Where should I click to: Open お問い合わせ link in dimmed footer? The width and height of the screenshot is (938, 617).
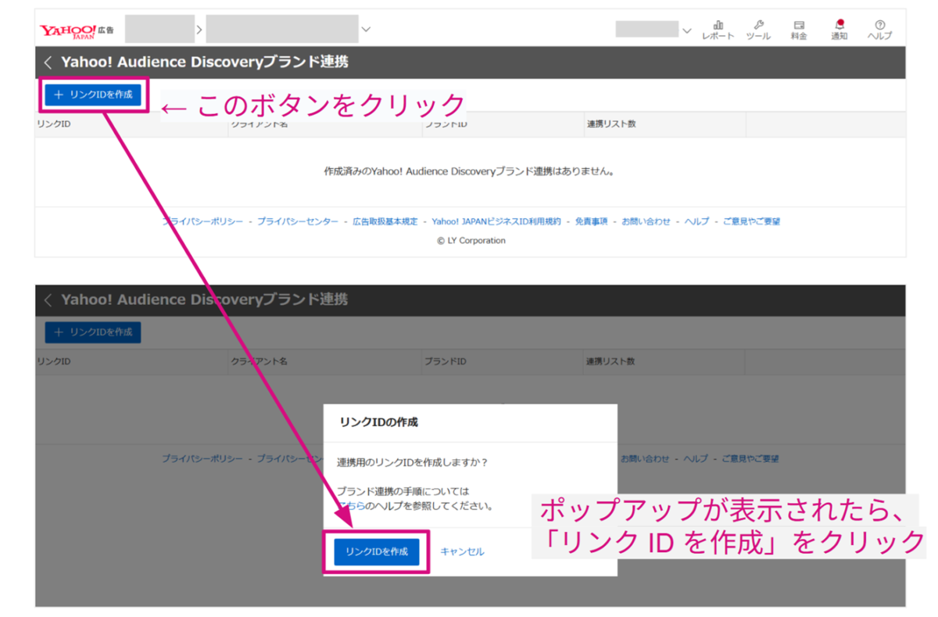coord(646,458)
